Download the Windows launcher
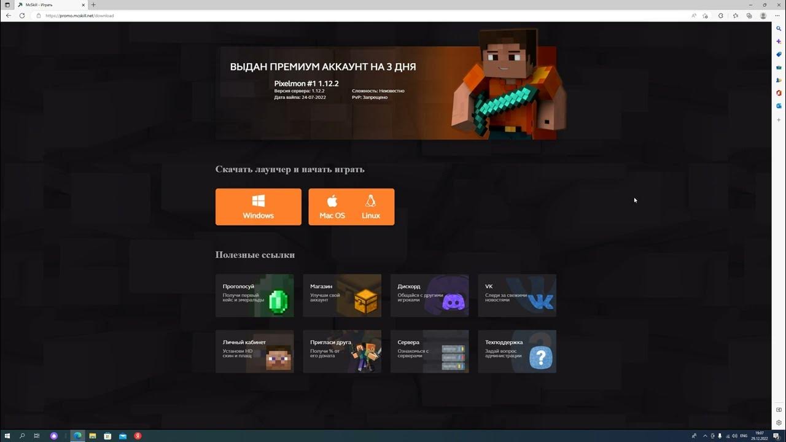 258,207
